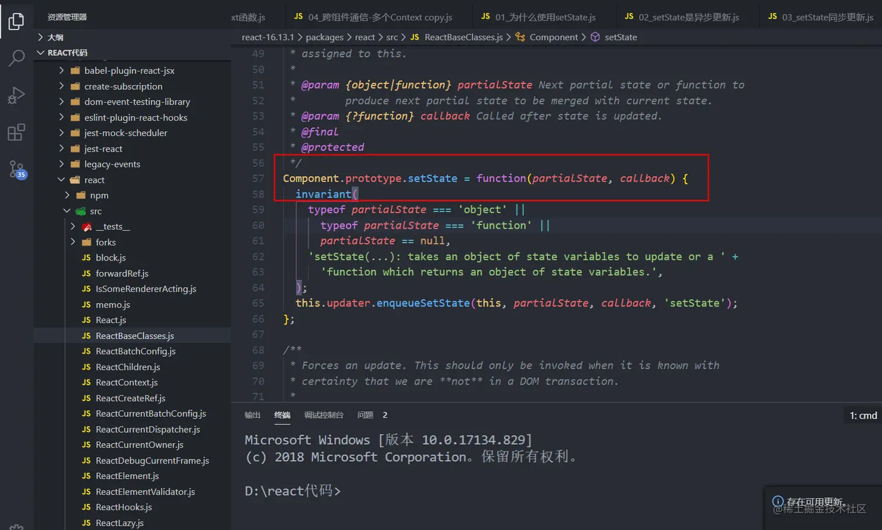The height and width of the screenshot is (530, 882).
Task: Click ReactBaseClasses.js in the breadcrumb
Action: [x=464, y=37]
